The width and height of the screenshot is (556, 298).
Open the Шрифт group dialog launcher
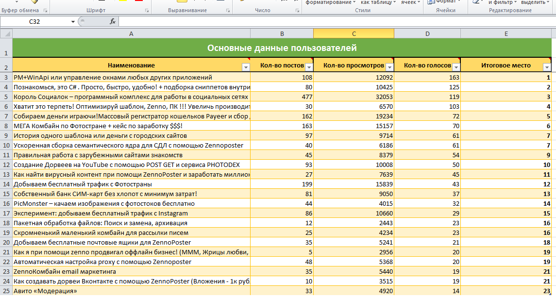click(147, 11)
